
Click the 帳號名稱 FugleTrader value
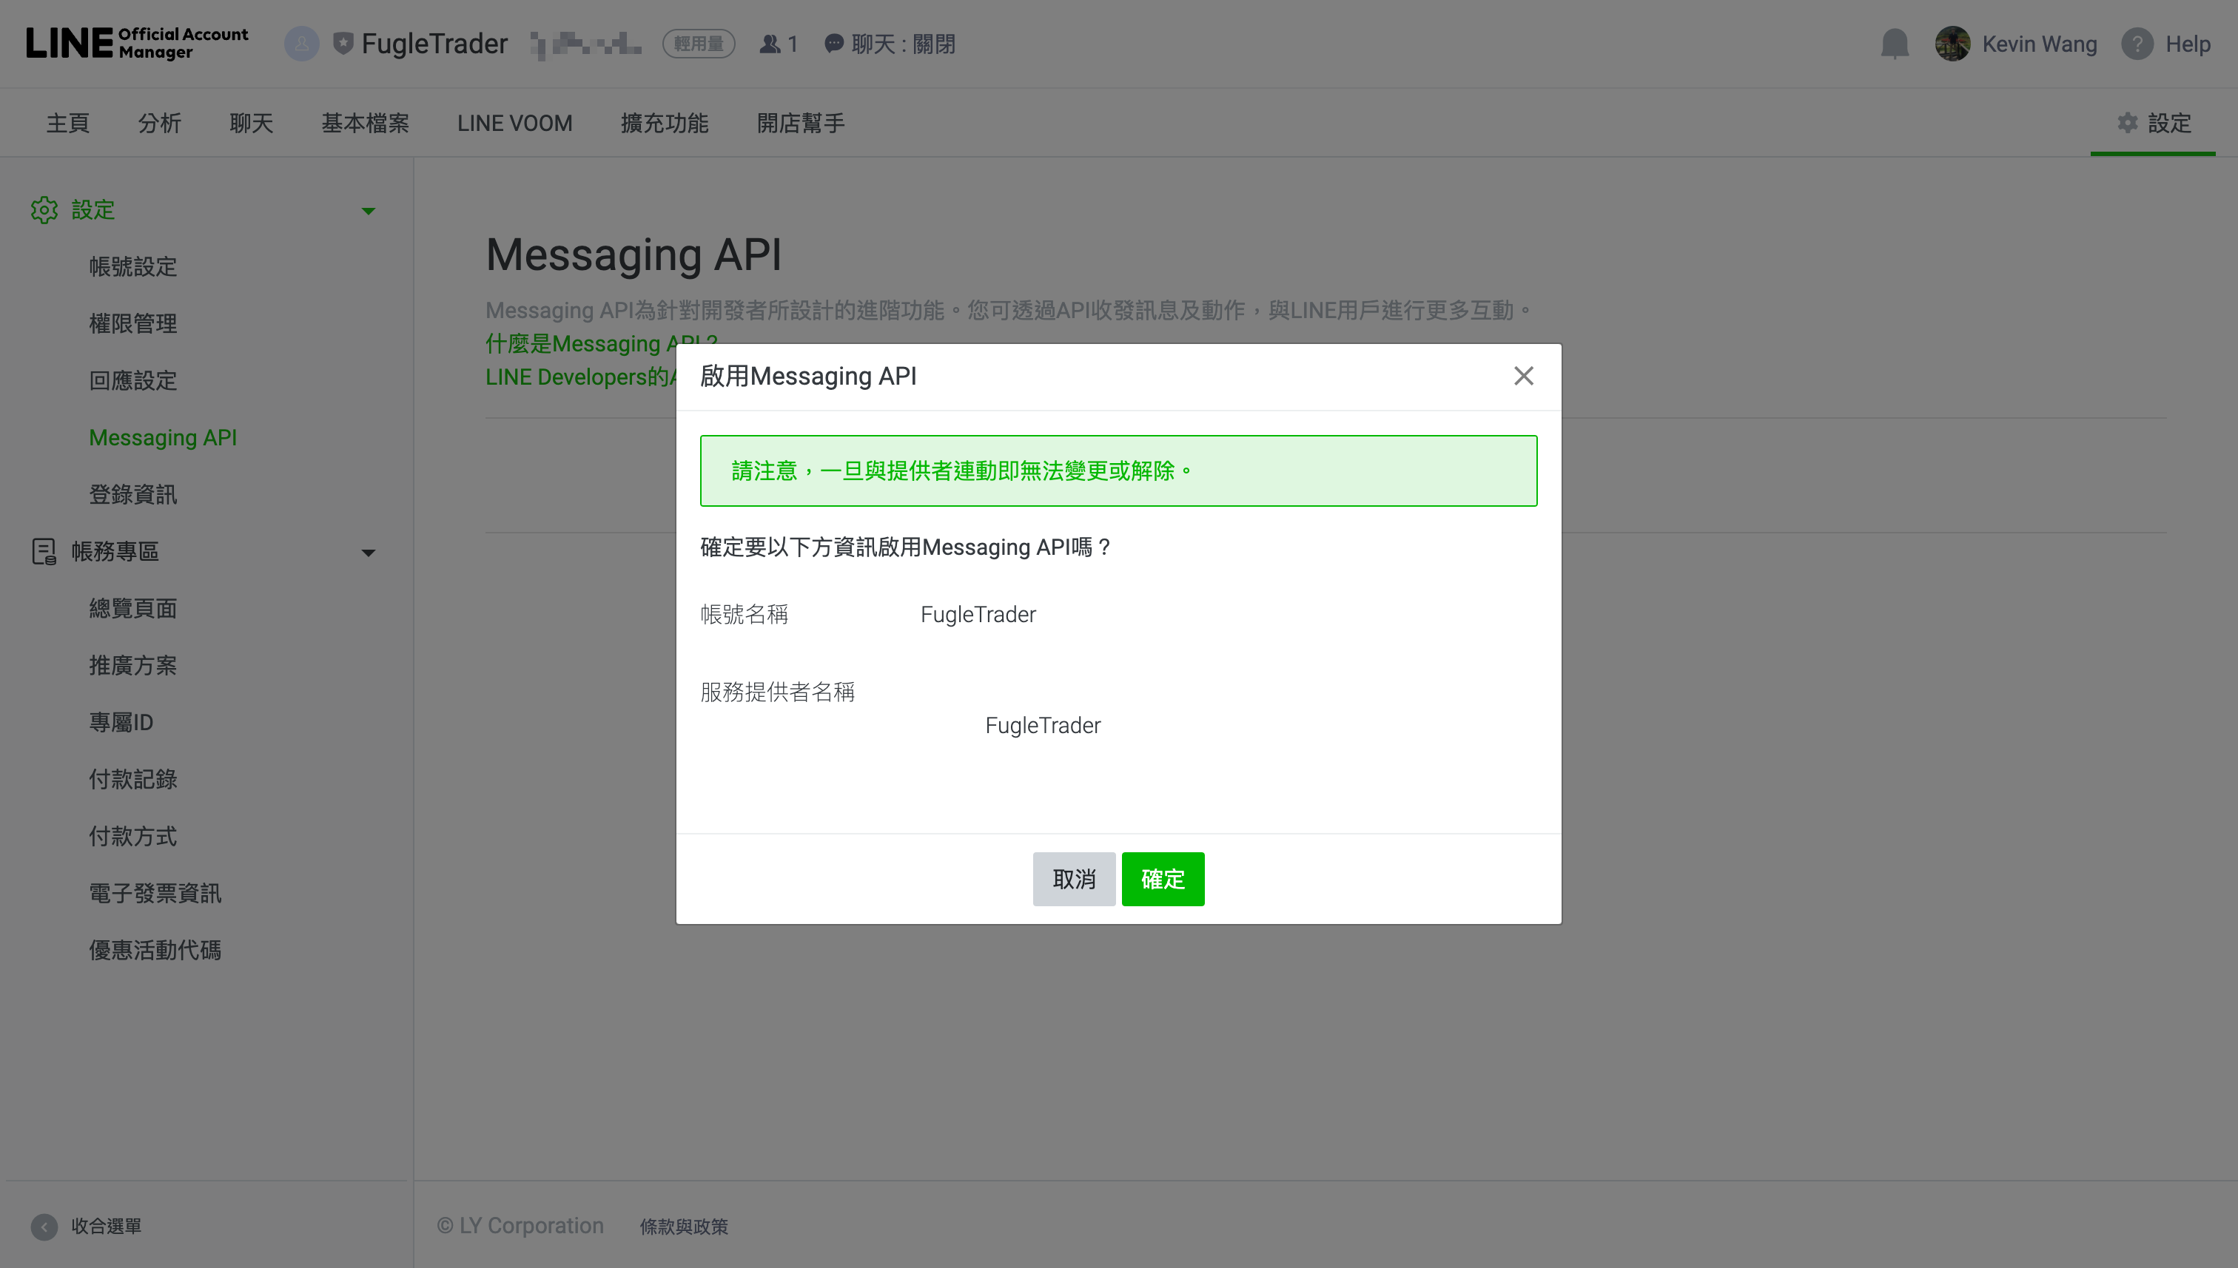click(x=978, y=614)
